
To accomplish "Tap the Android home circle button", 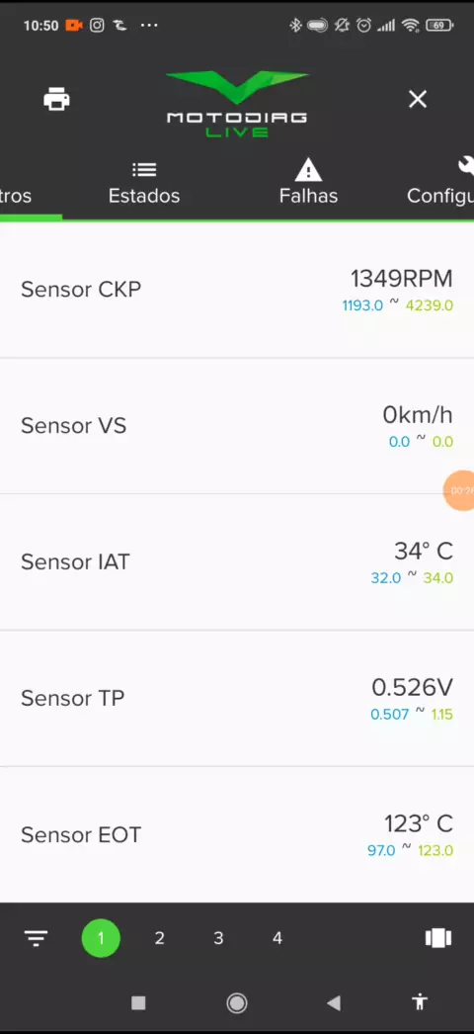I will pos(236,1003).
